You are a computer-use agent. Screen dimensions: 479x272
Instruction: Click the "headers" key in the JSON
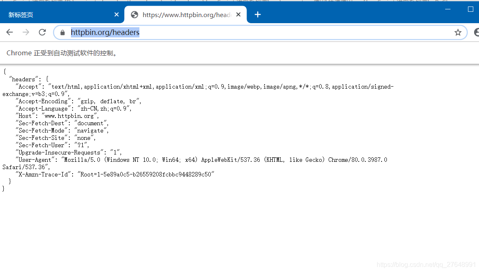click(24, 80)
